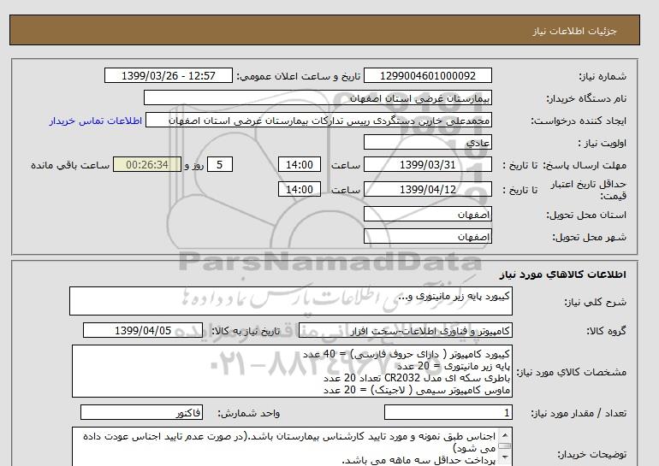Click the priority field showing عادی

point(427,142)
